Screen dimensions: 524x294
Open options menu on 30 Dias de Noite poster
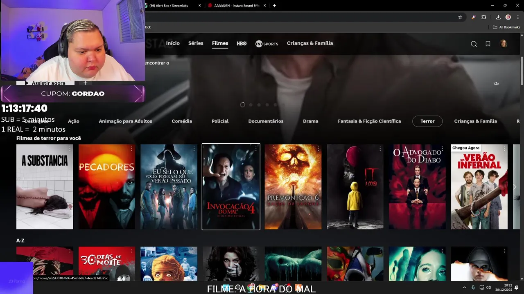point(132,251)
